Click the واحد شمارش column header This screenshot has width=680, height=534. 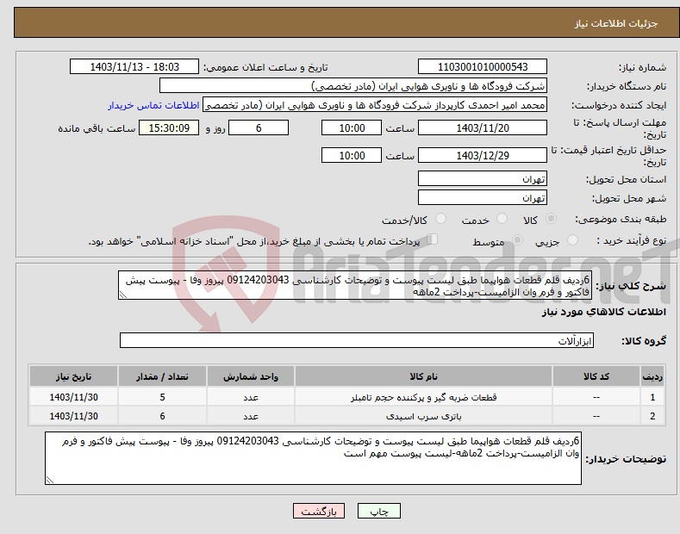251,376
